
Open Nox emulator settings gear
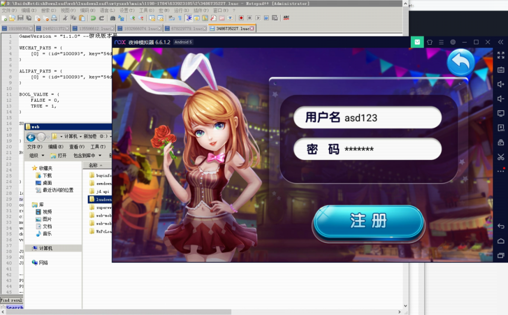(x=452, y=42)
